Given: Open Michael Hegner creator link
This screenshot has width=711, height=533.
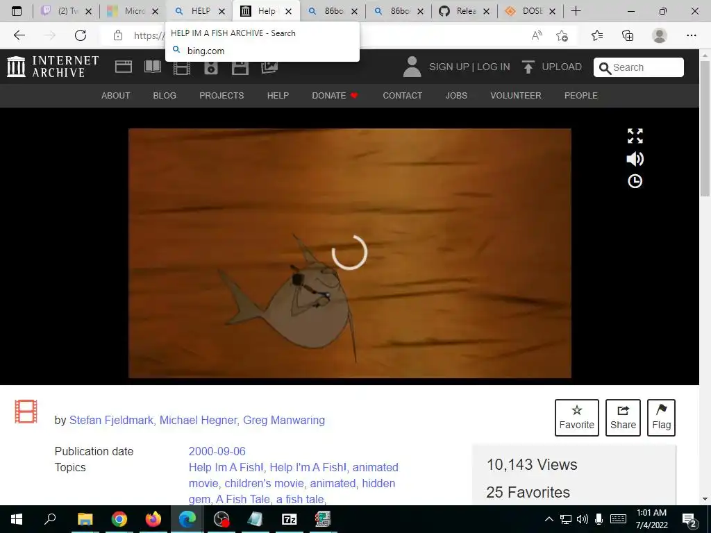Looking at the screenshot, I should 198,420.
